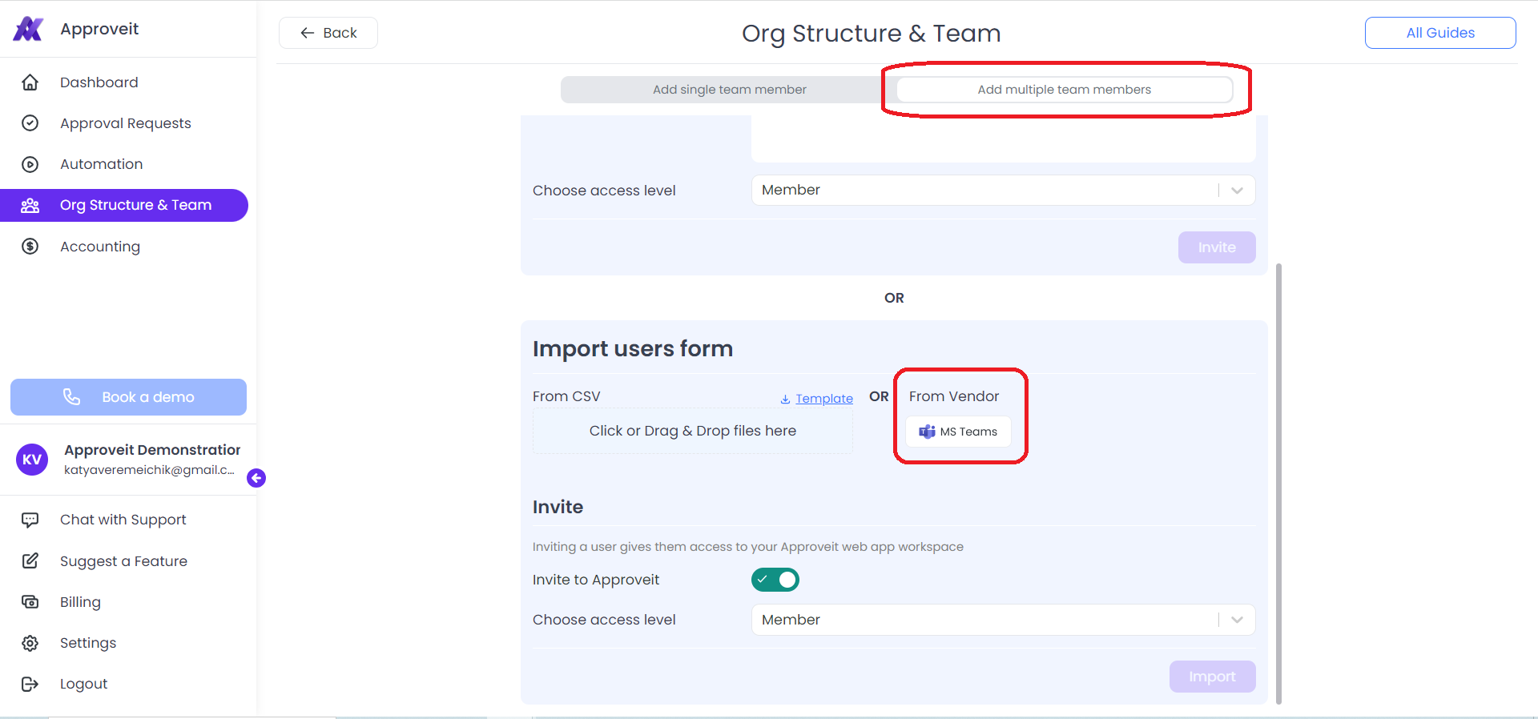Open Approval Requests in the sidebar
1538x719 pixels.
coord(124,123)
